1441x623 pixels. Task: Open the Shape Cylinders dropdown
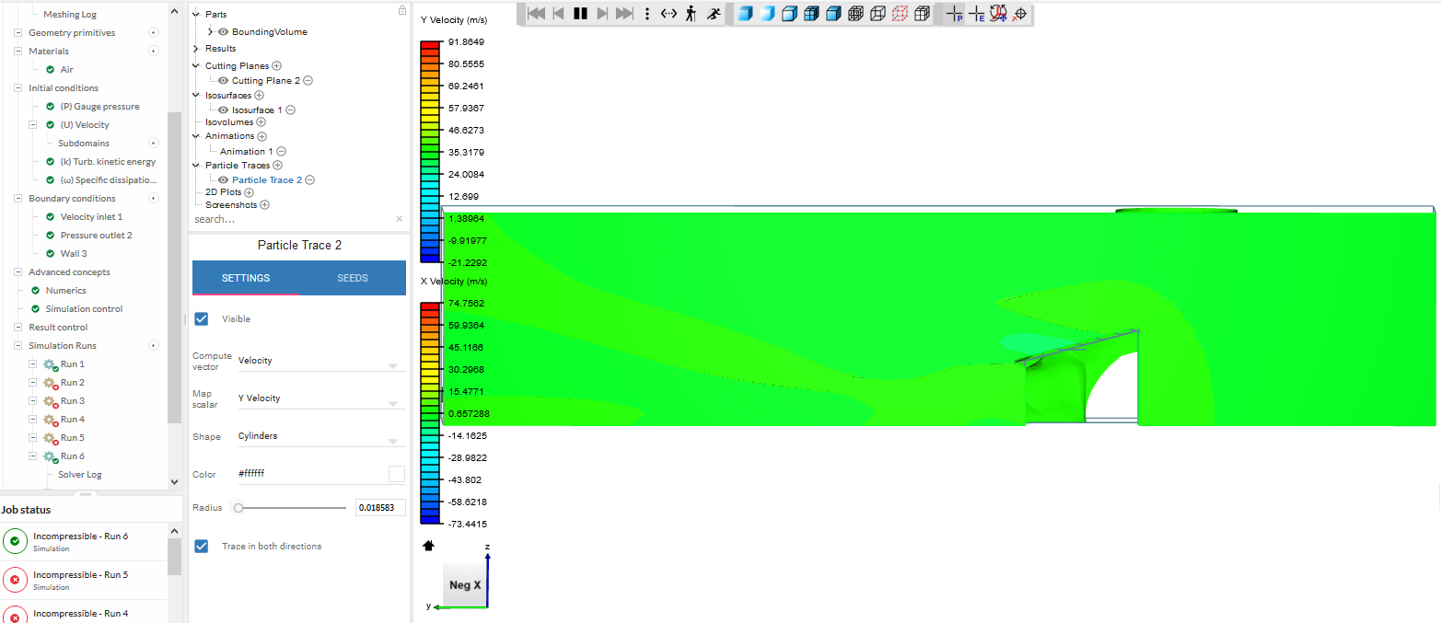[x=320, y=436]
